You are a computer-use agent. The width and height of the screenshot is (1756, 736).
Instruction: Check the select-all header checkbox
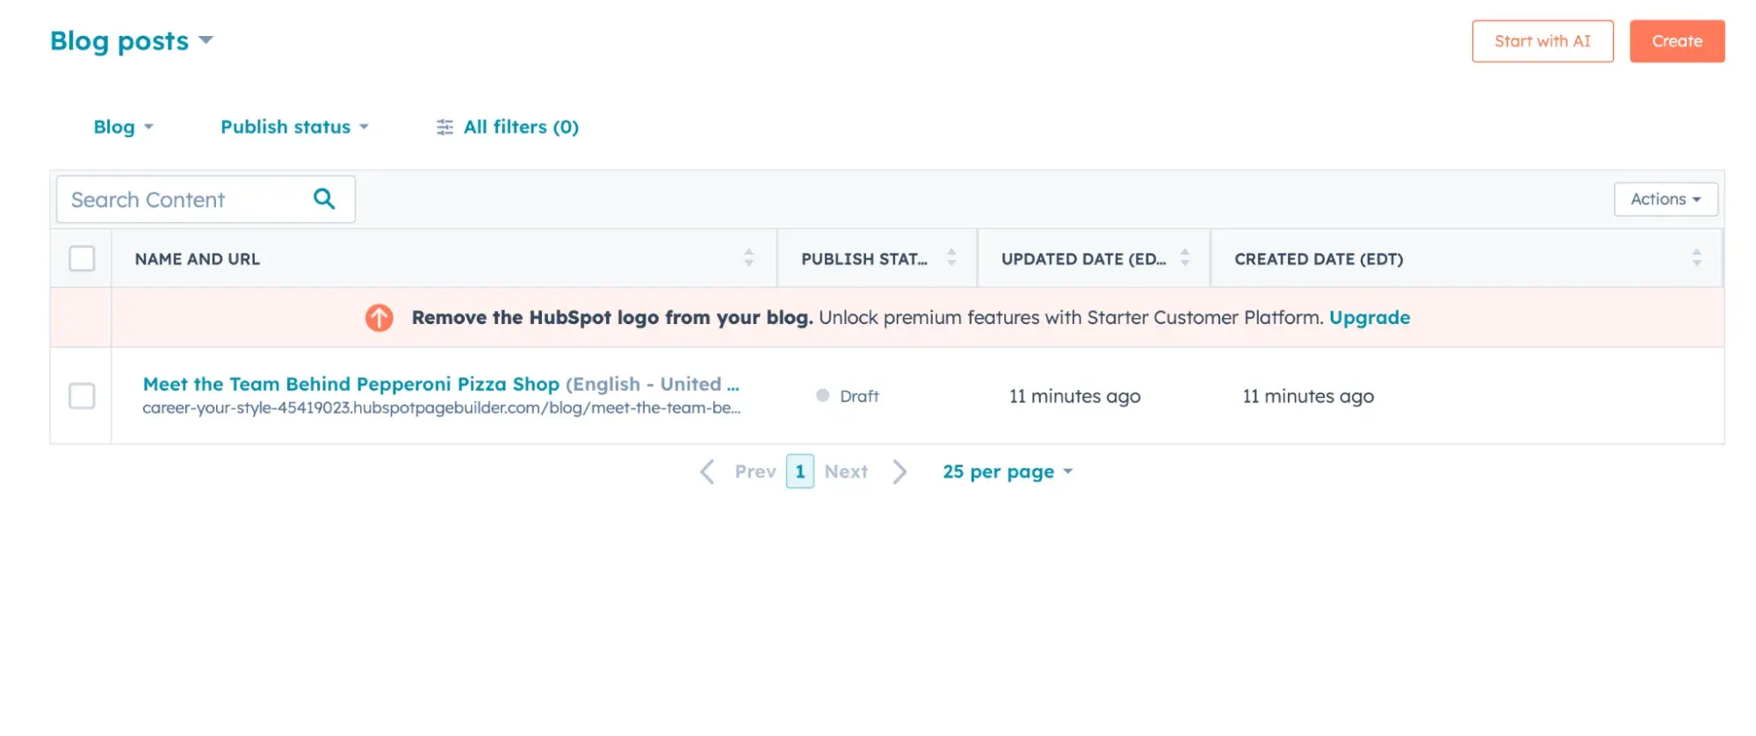[82, 258]
